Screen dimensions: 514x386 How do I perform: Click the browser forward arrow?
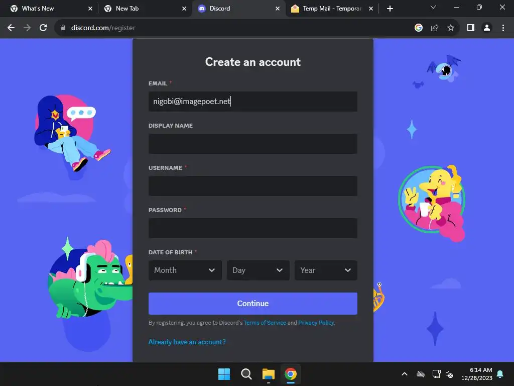click(27, 28)
